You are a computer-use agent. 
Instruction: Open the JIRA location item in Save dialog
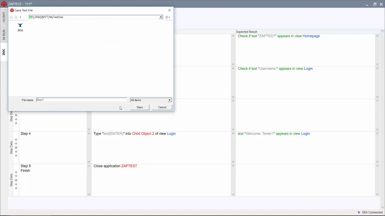pyautogui.click(x=20, y=27)
